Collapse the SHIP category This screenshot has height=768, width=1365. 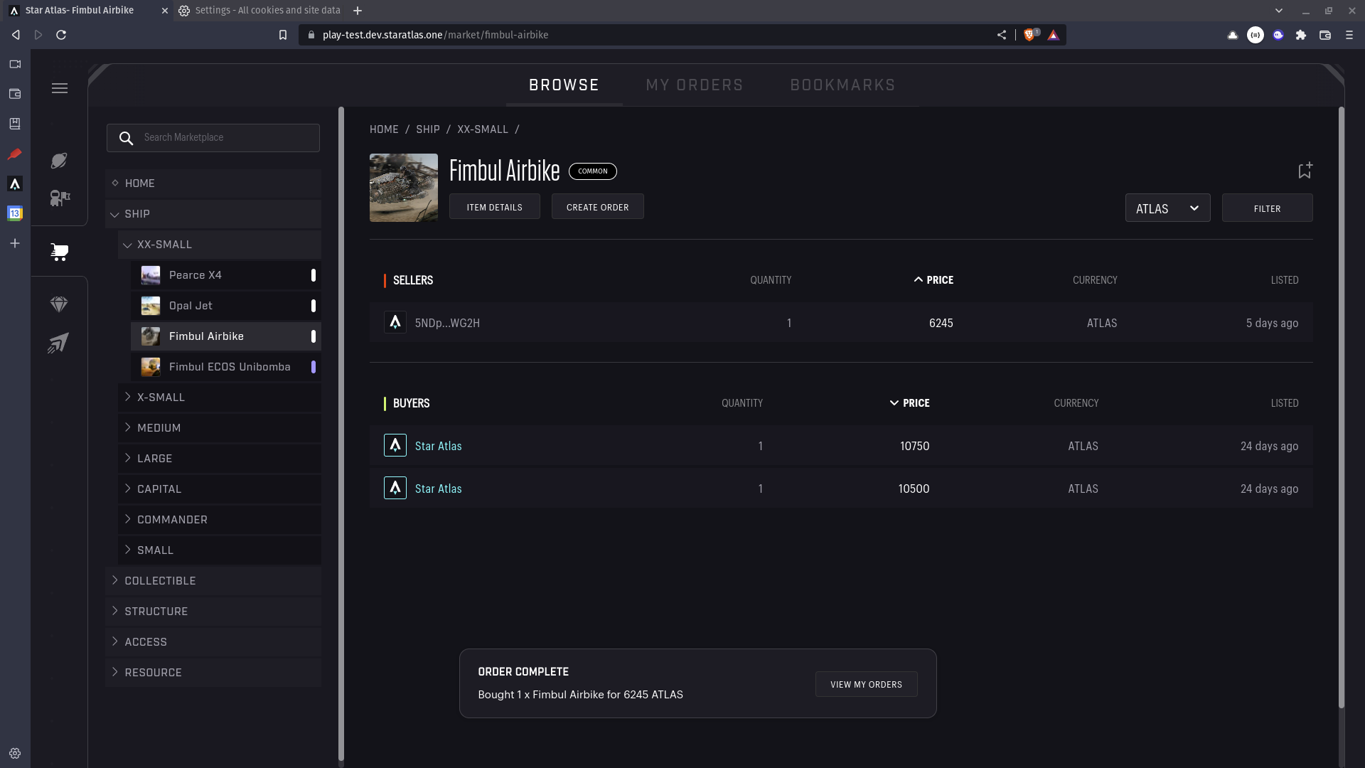pos(213,214)
